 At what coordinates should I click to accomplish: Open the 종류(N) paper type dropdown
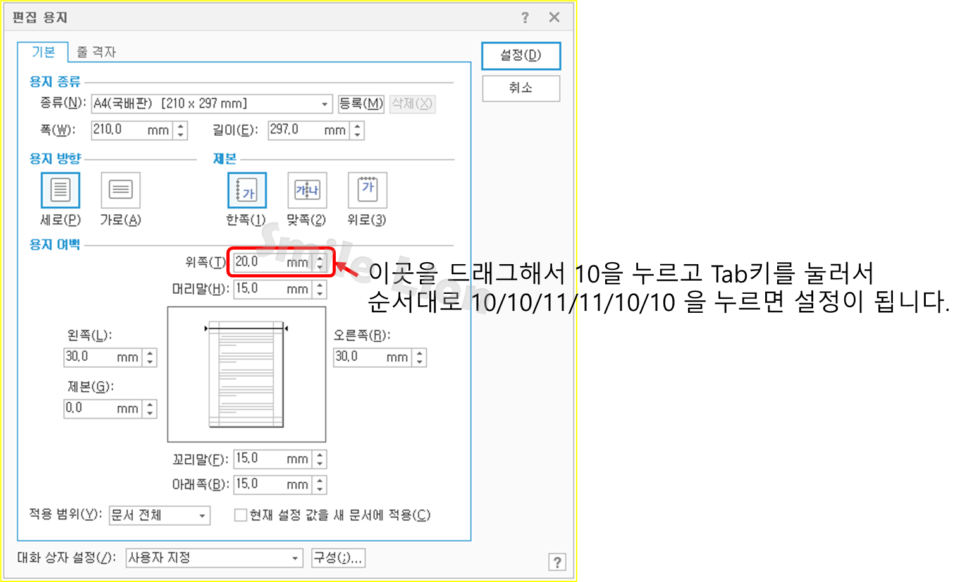coord(212,104)
